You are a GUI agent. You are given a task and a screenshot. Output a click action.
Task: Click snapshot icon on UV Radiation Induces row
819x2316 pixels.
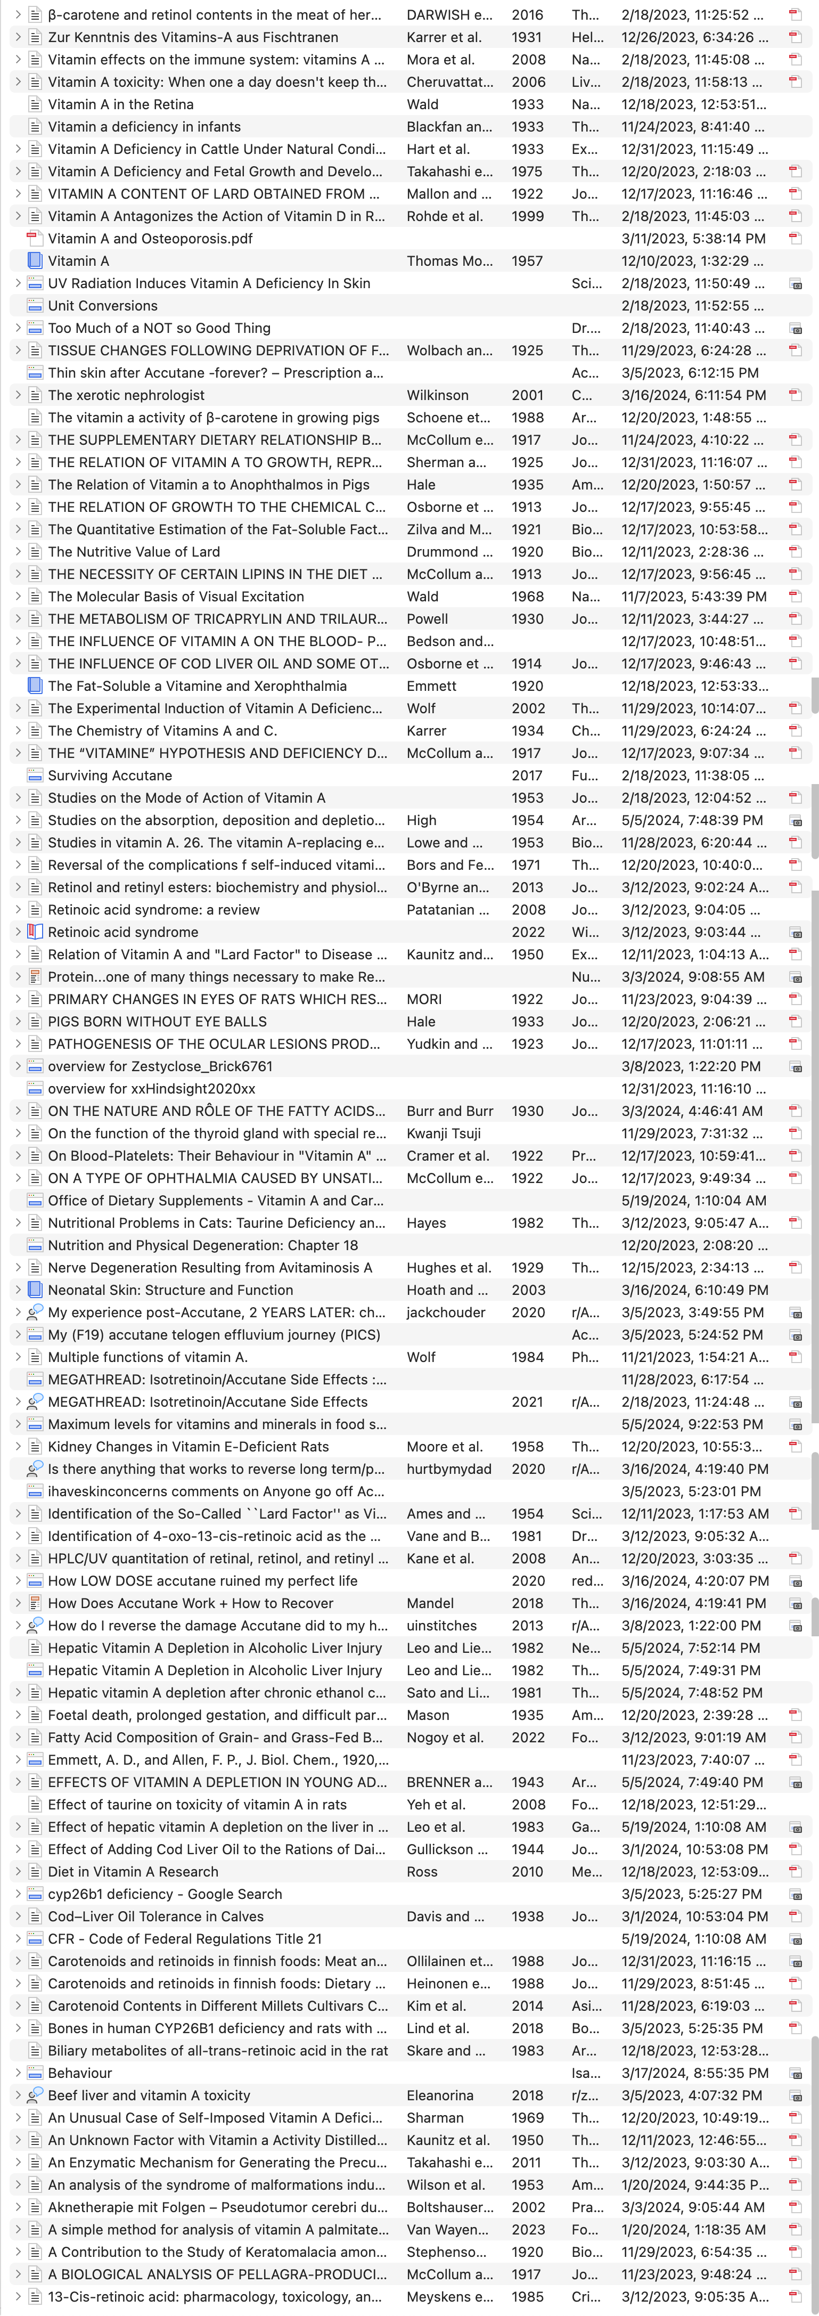click(x=795, y=283)
